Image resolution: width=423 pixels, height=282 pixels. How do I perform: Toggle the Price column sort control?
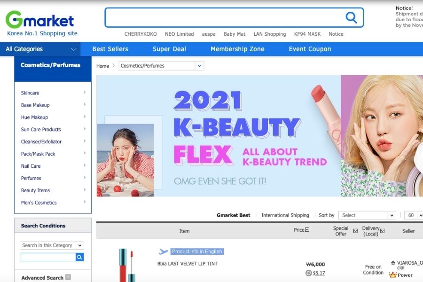[307, 230]
